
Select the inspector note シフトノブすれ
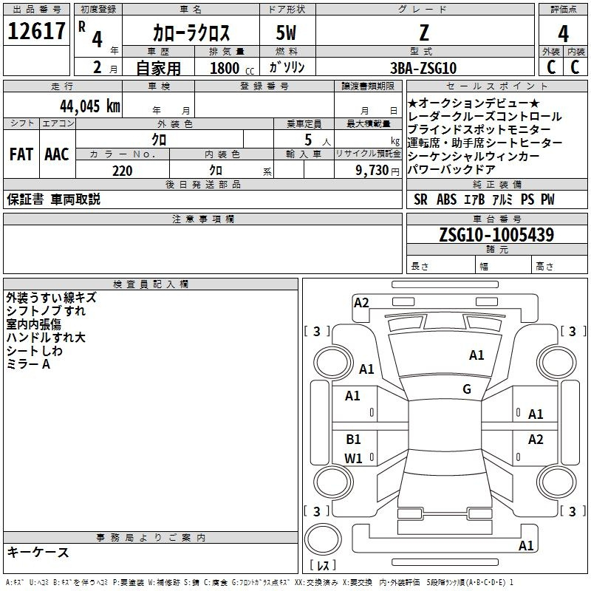[46, 311]
